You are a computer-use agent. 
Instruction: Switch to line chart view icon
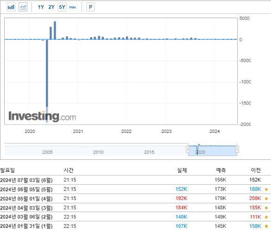(23, 7)
